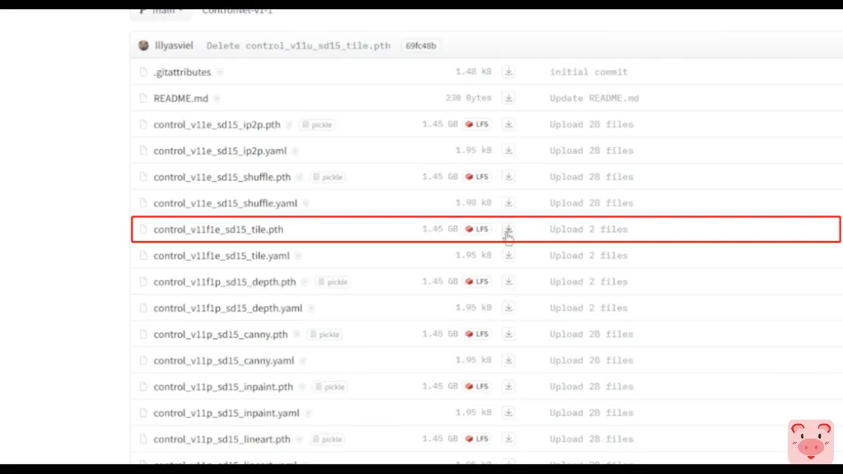Open control_v11p_sd15_canny.yaml file page

224,360
